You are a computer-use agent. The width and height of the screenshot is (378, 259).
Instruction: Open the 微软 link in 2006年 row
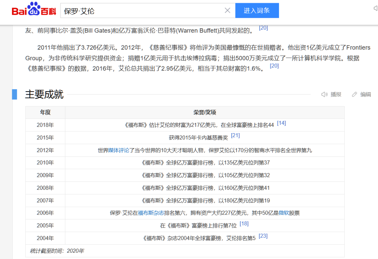pos(284,213)
